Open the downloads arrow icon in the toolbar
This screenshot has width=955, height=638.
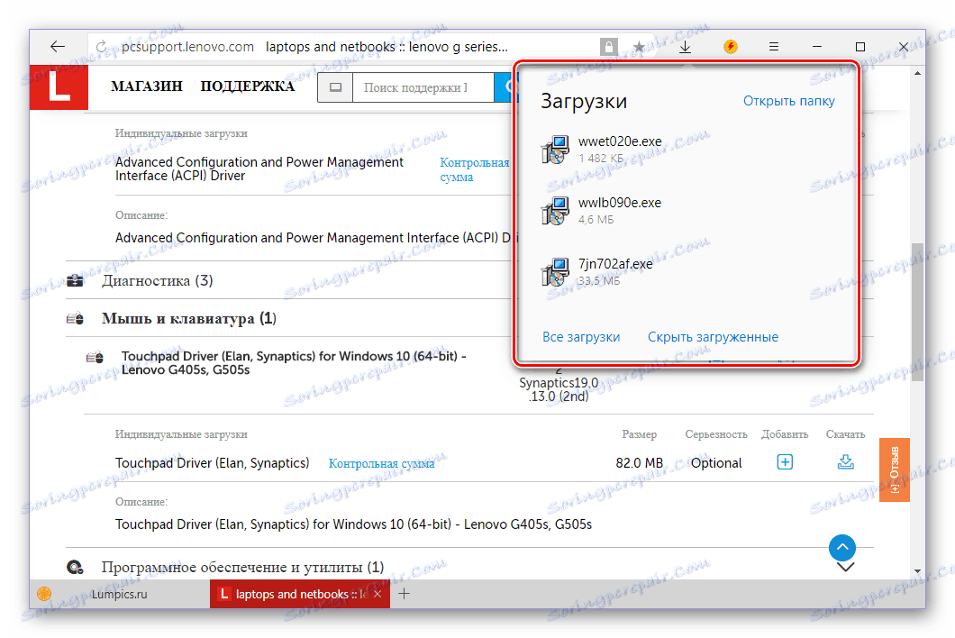point(686,46)
